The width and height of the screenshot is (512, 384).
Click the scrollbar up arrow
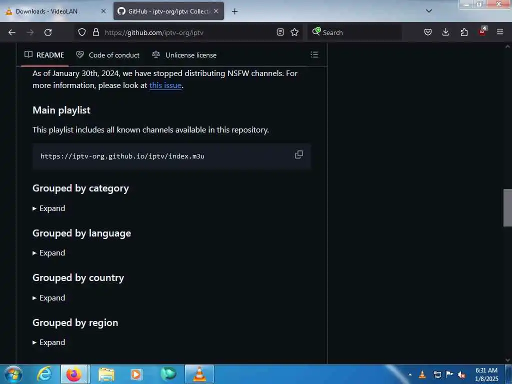click(507, 46)
